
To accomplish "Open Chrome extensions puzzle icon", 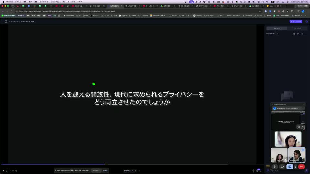I will pos(292,11).
